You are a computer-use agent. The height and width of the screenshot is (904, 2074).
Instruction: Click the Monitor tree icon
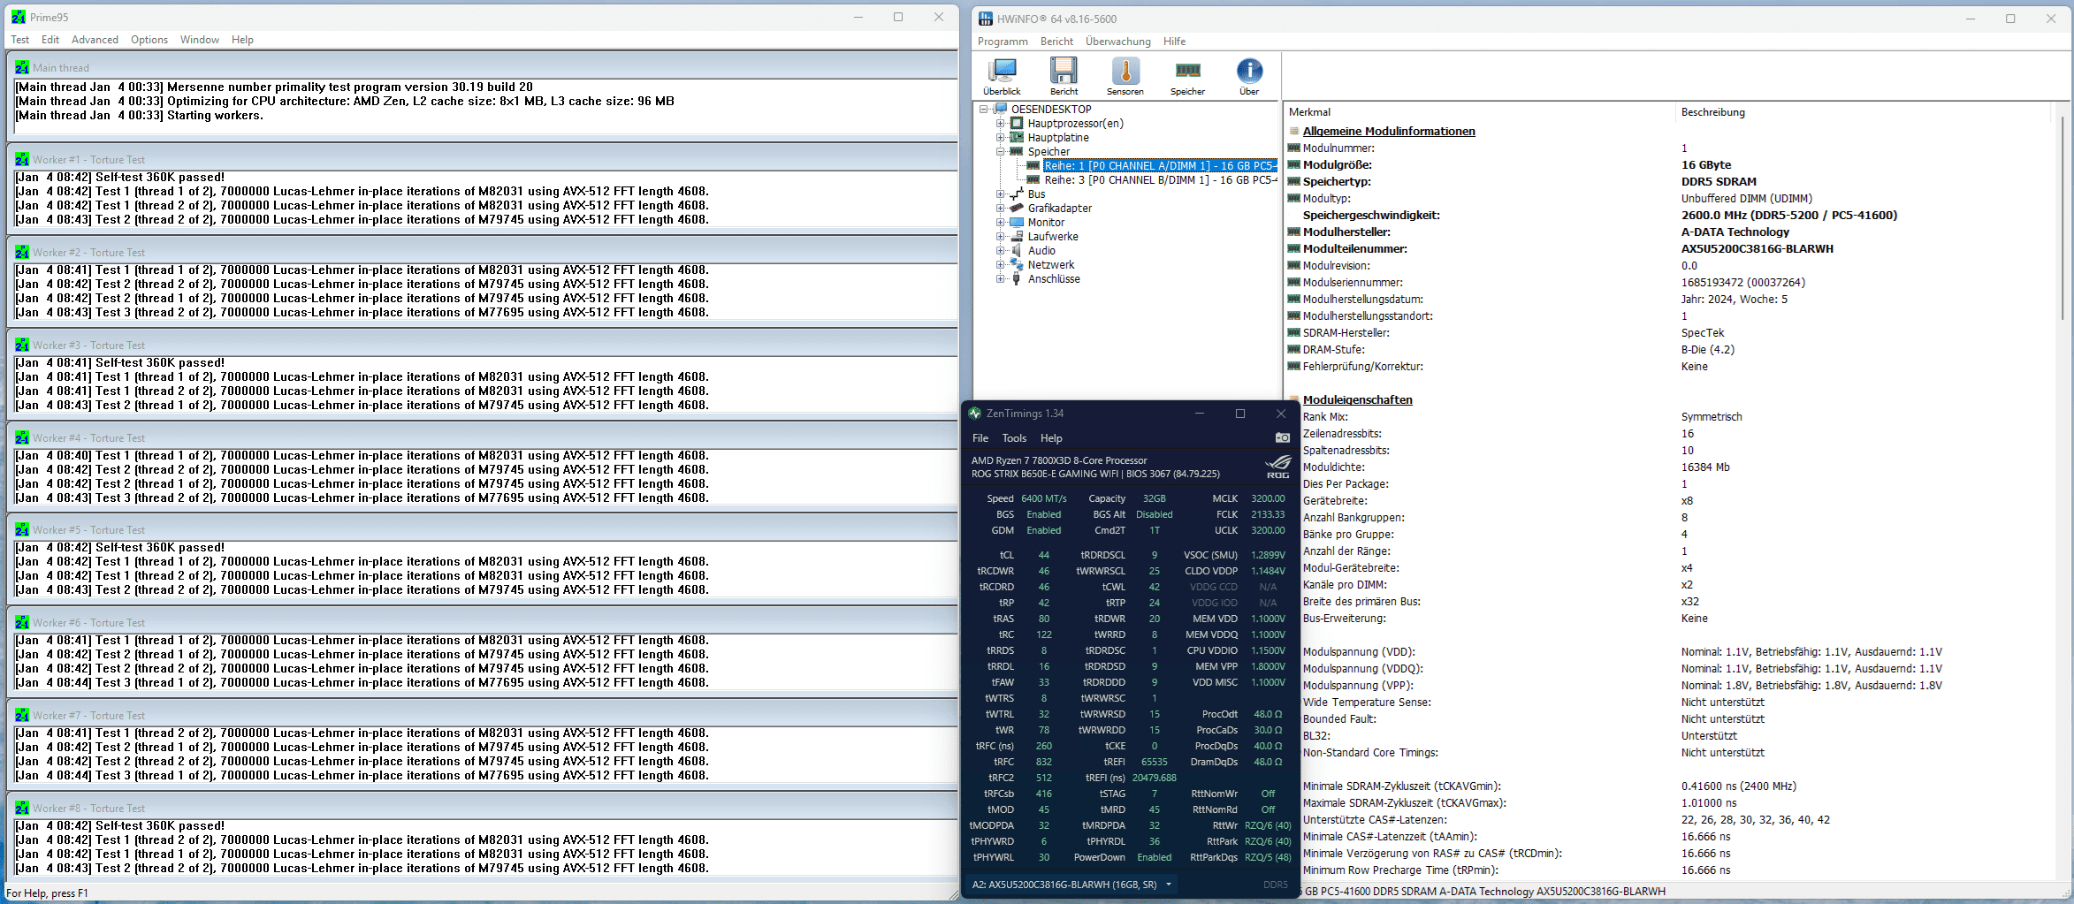click(x=1017, y=223)
